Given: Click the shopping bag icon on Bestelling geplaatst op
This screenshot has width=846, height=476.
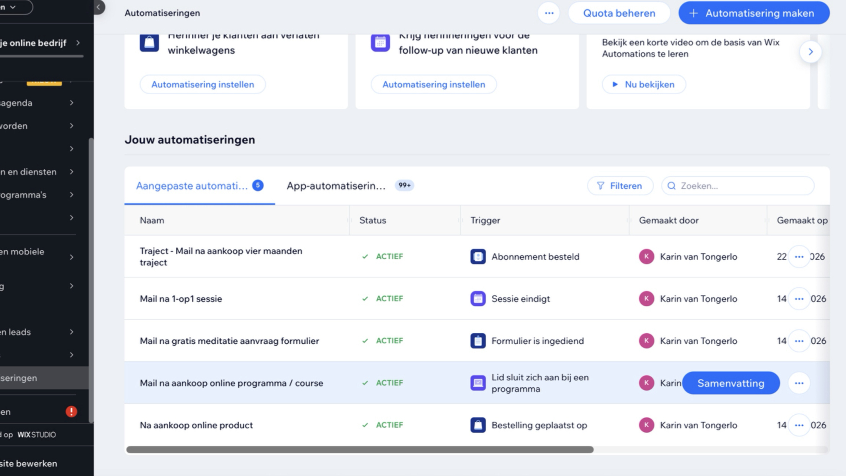Looking at the screenshot, I should pyautogui.click(x=478, y=425).
